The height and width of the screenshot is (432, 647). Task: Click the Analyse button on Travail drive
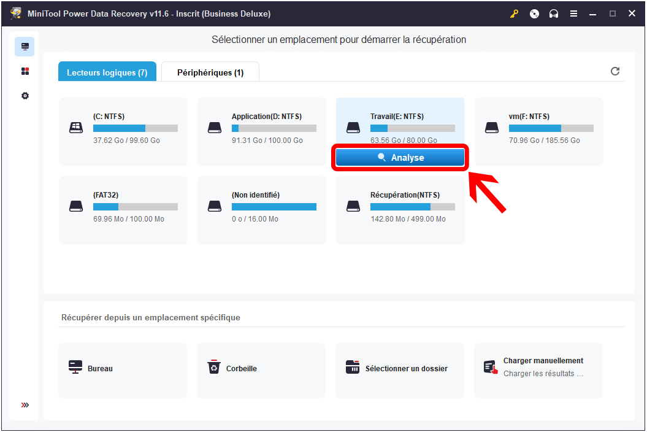coord(400,158)
